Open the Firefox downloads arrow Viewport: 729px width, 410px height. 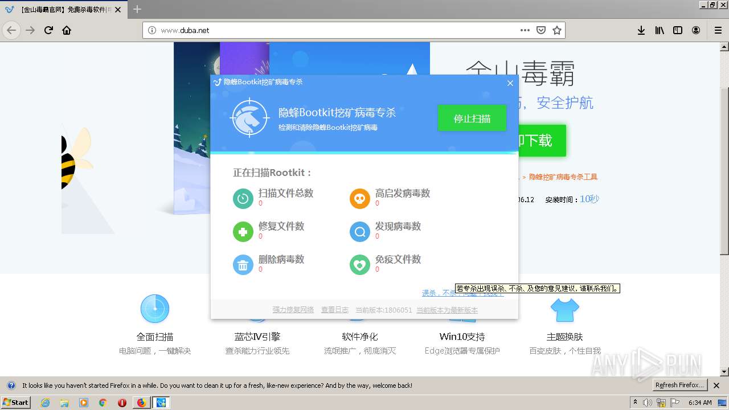tap(641, 30)
